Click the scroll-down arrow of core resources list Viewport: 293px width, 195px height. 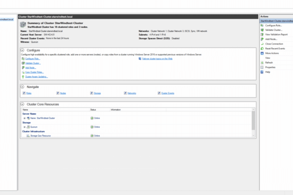click(x=253, y=135)
